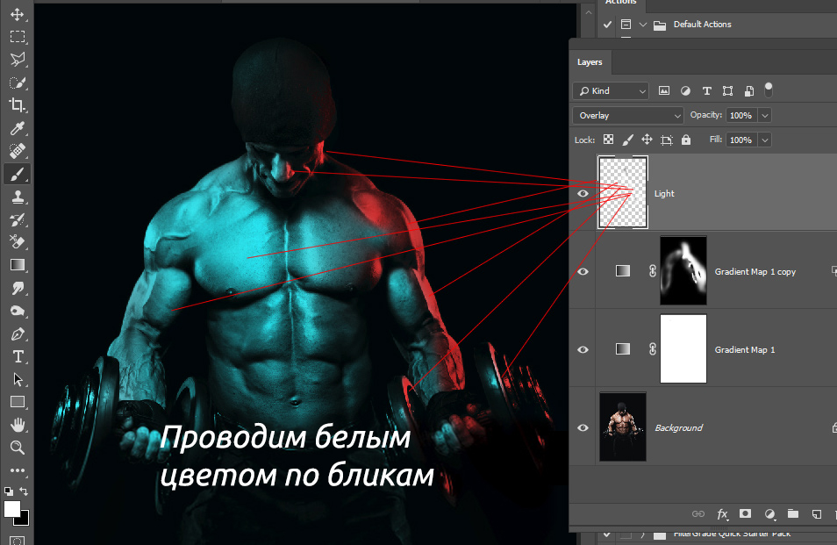Image resolution: width=837 pixels, height=545 pixels.
Task: Switch to the Layers tab
Action: click(590, 62)
